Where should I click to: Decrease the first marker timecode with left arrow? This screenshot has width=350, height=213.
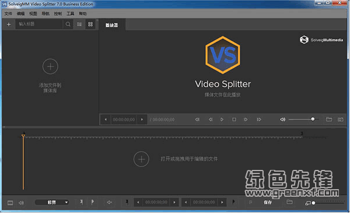(x=138, y=203)
